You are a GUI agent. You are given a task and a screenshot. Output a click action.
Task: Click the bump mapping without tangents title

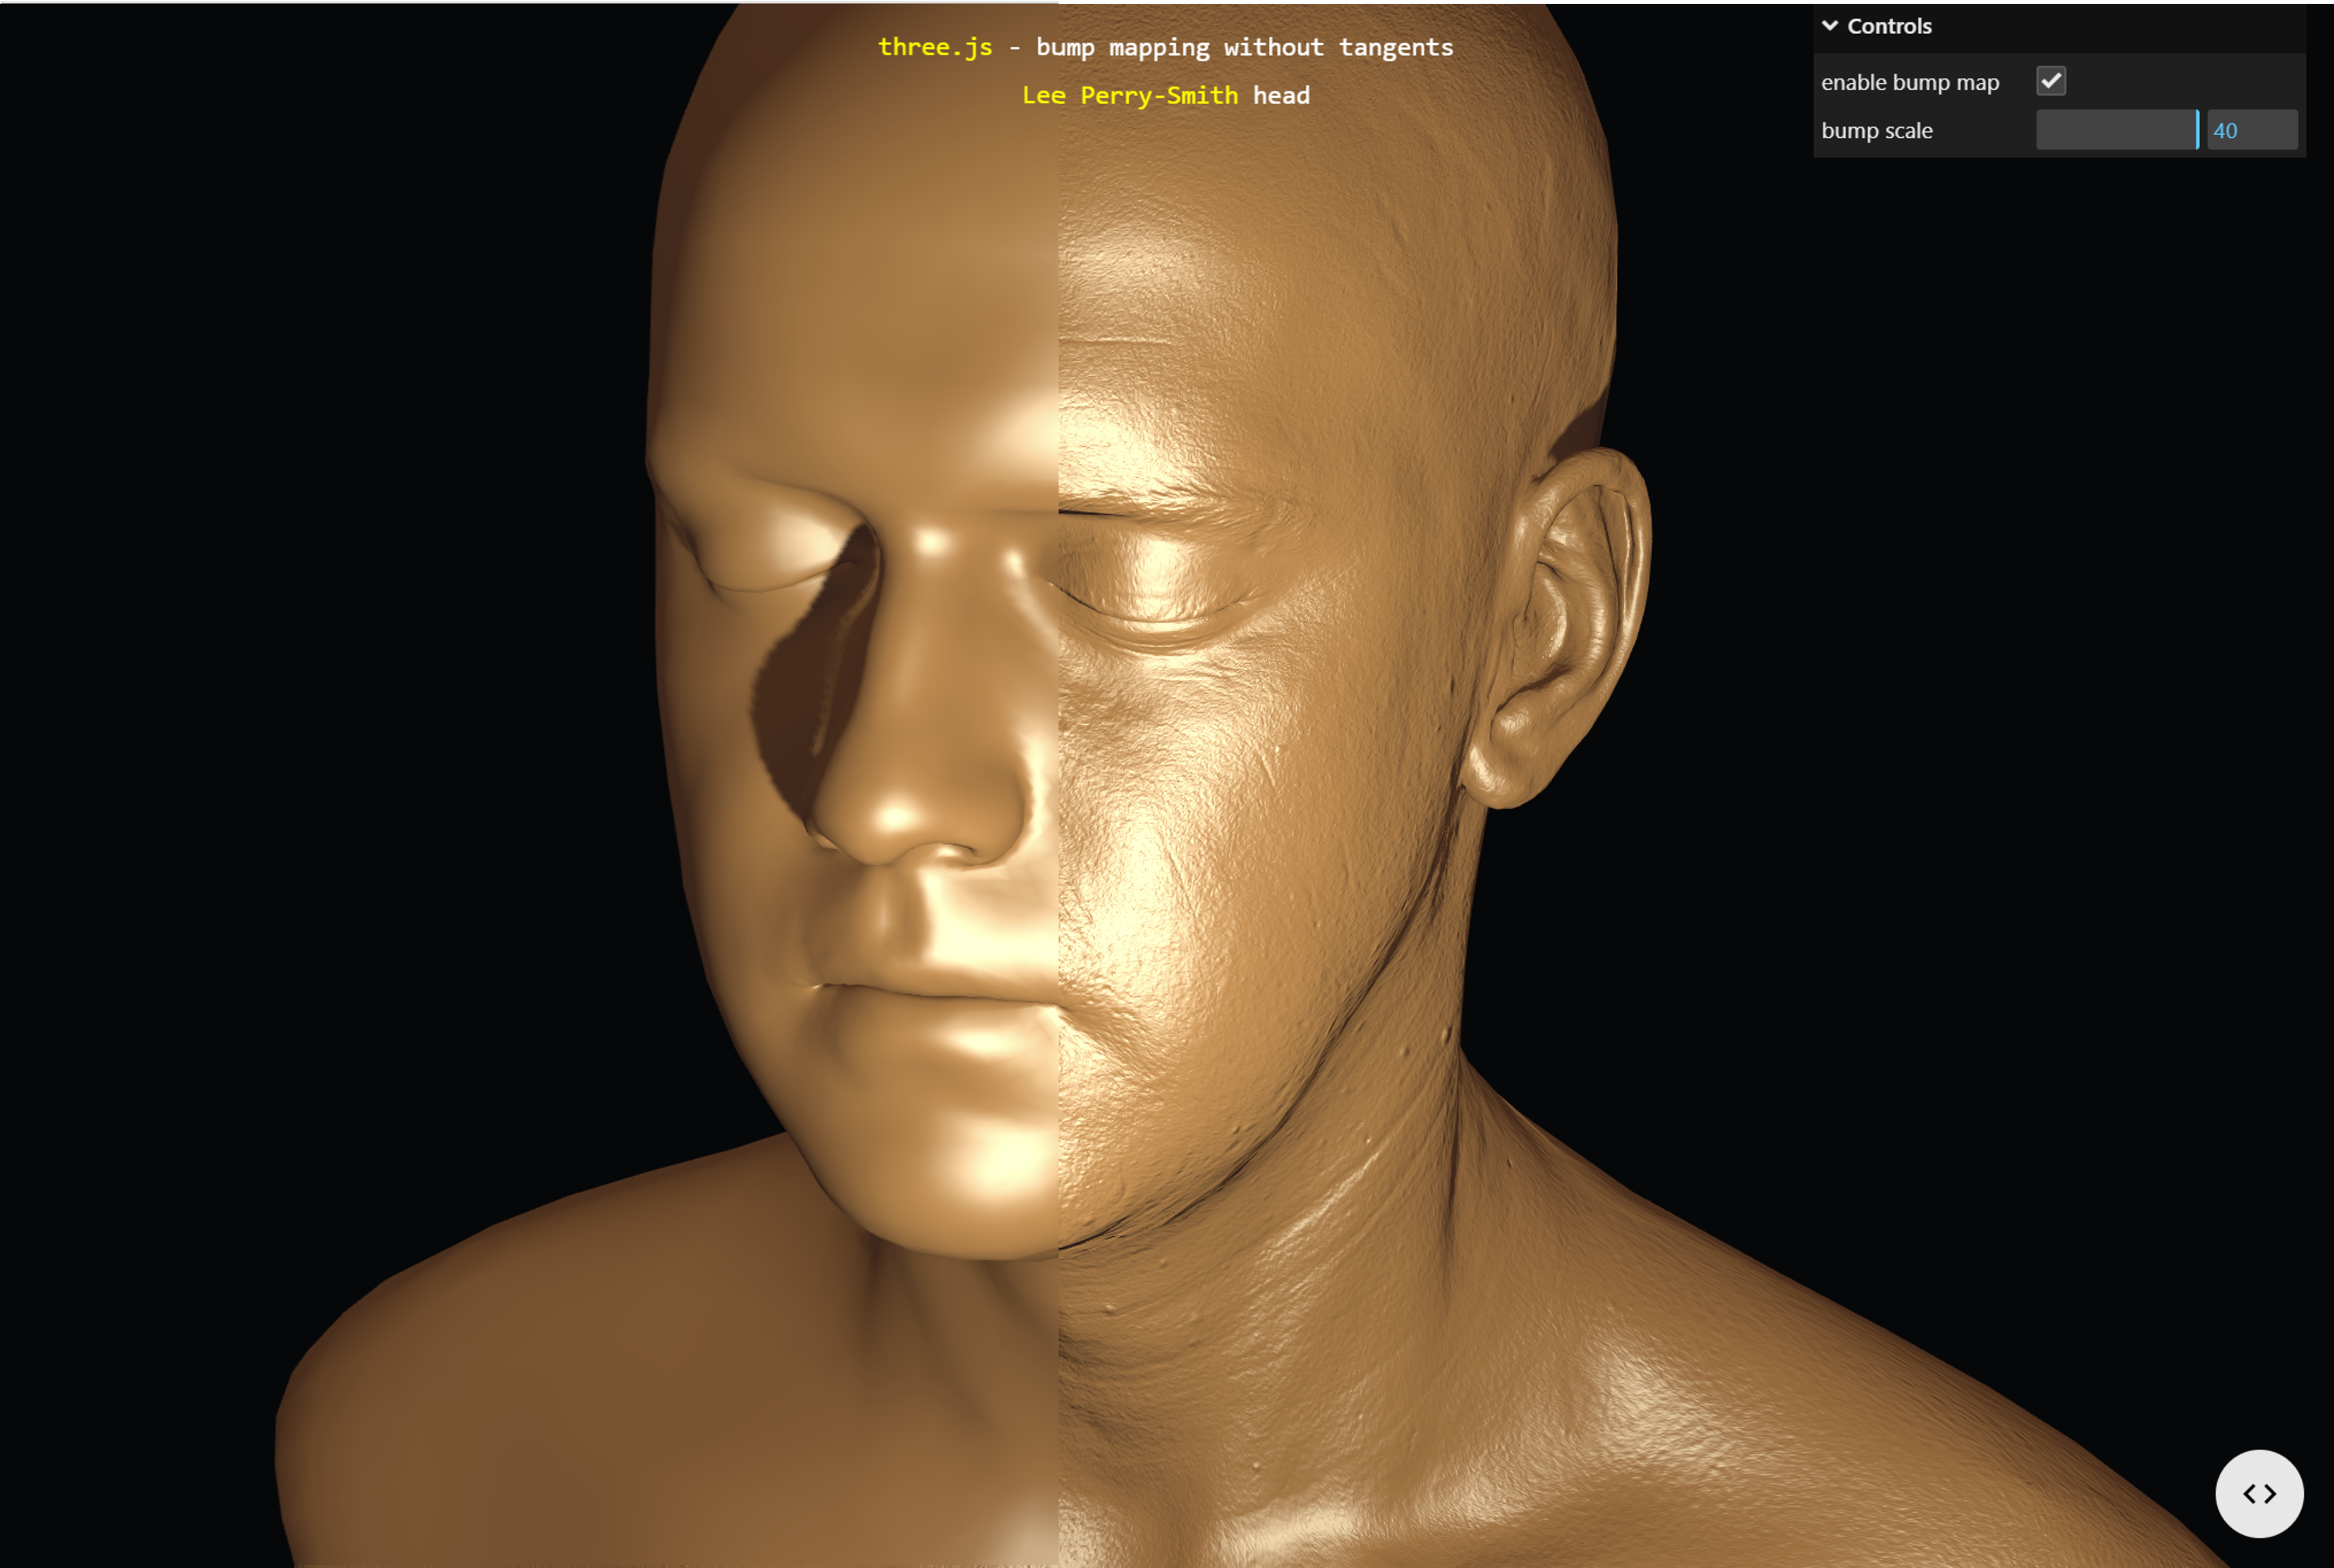point(1244,47)
